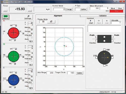Click the Target Circle input field
126x94 pixels.
(x=71, y=73)
